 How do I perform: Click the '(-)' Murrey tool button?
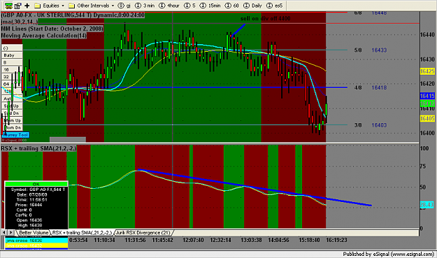12,48
